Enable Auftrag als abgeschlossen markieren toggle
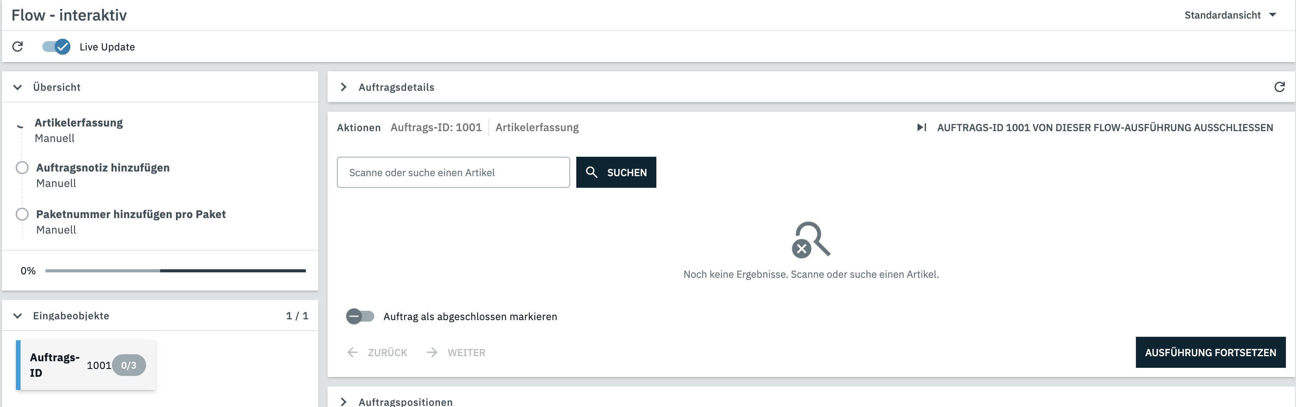The width and height of the screenshot is (1296, 407). [x=360, y=317]
